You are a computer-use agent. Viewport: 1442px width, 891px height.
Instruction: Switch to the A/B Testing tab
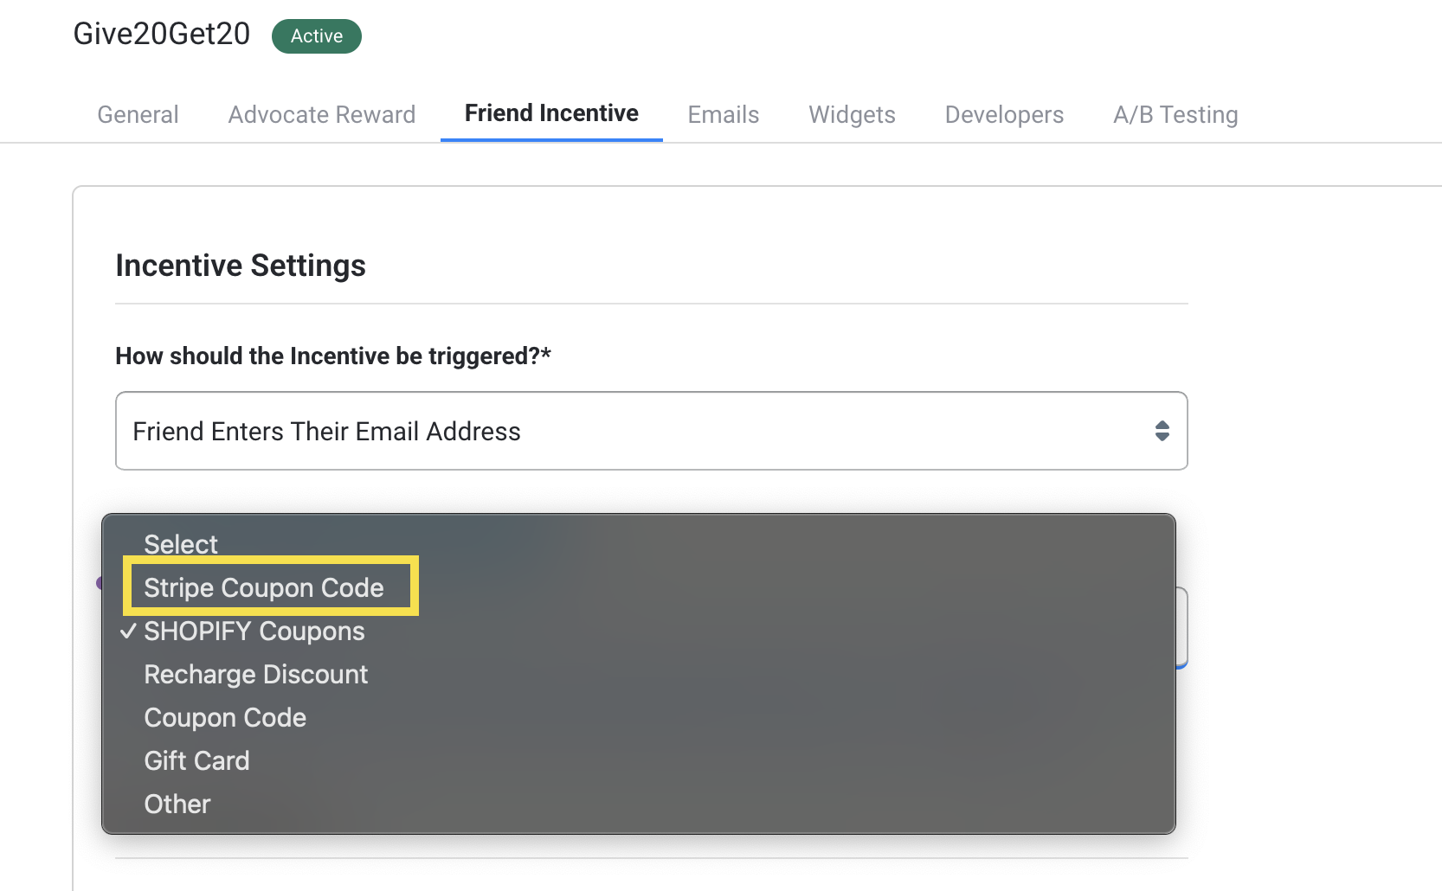point(1175,114)
